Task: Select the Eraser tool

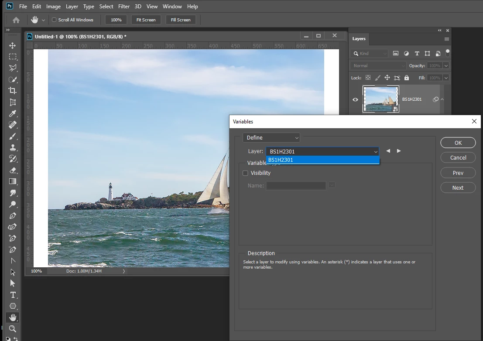Action: click(x=13, y=170)
